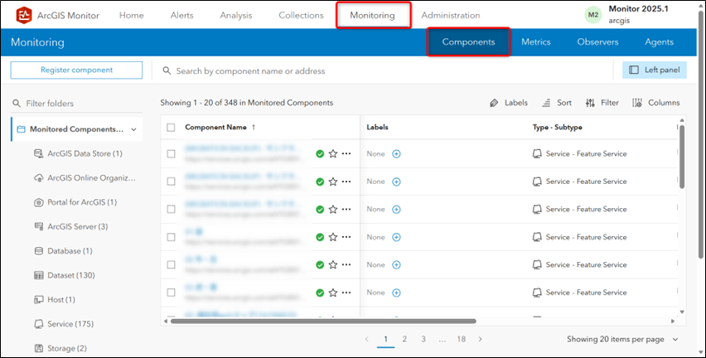Click the previous page arrow
Viewport: 706px width, 358px height.
coord(367,339)
